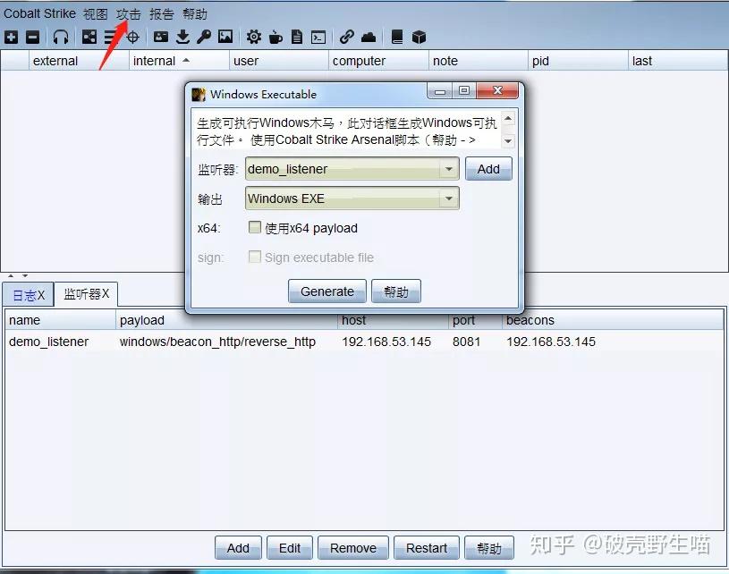Open the 攻击 menu
729x574 pixels.
[x=128, y=14]
